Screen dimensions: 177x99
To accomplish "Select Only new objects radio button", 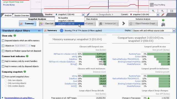I will [x=6, y=80].
